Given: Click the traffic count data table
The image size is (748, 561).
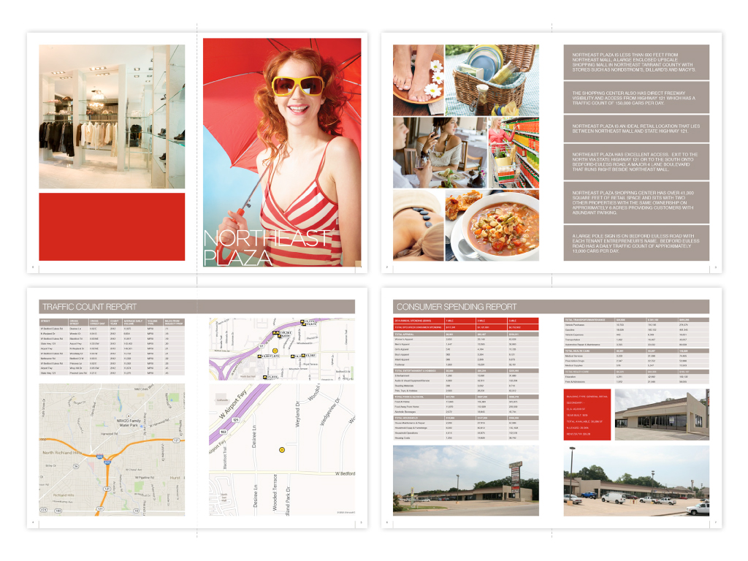Looking at the screenshot, I should pyautogui.click(x=112, y=346).
